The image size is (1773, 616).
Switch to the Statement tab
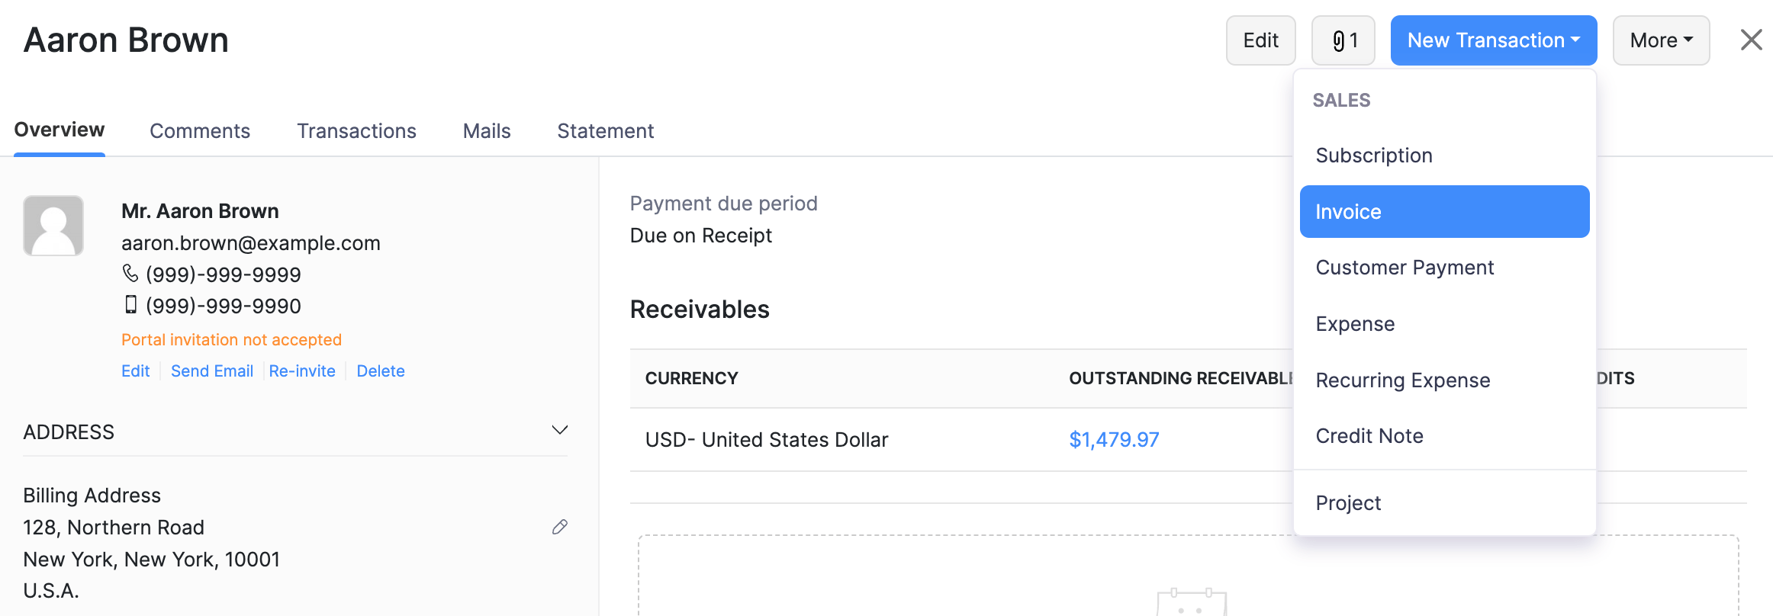pos(606,130)
